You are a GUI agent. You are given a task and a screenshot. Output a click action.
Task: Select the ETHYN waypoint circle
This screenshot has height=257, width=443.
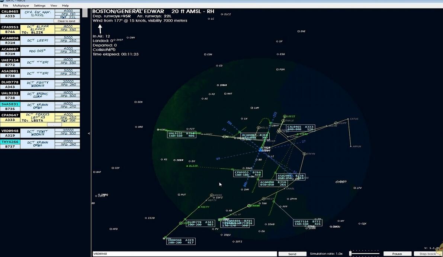[x=304, y=153]
